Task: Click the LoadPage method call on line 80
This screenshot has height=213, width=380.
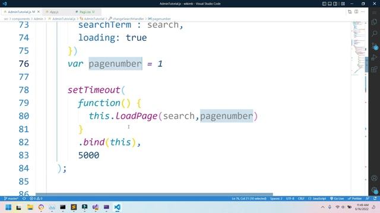Action: 137,116
